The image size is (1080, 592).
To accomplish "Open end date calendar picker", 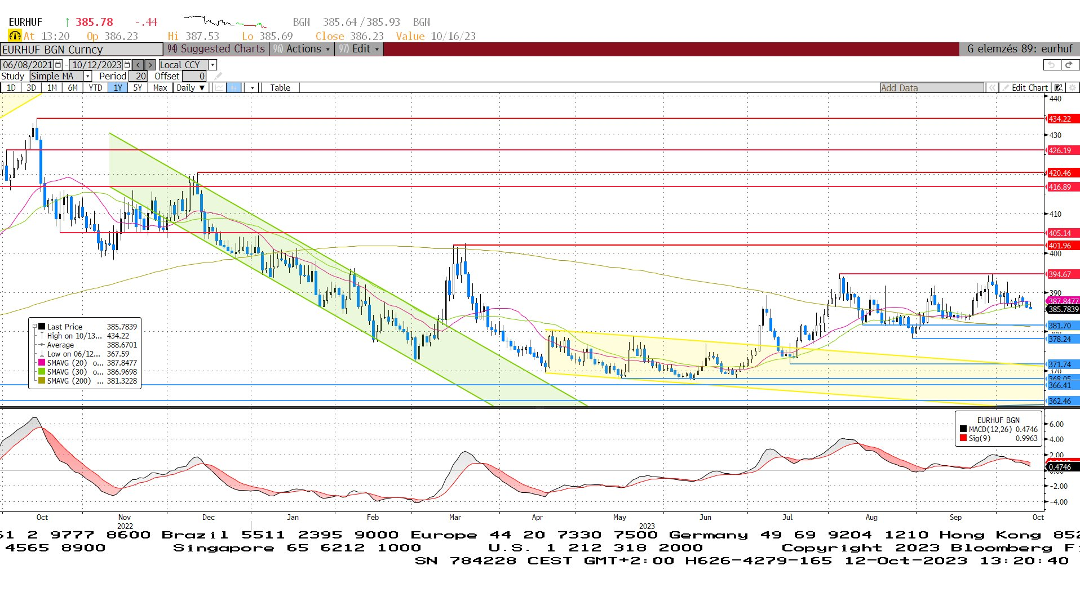I will click(x=127, y=65).
